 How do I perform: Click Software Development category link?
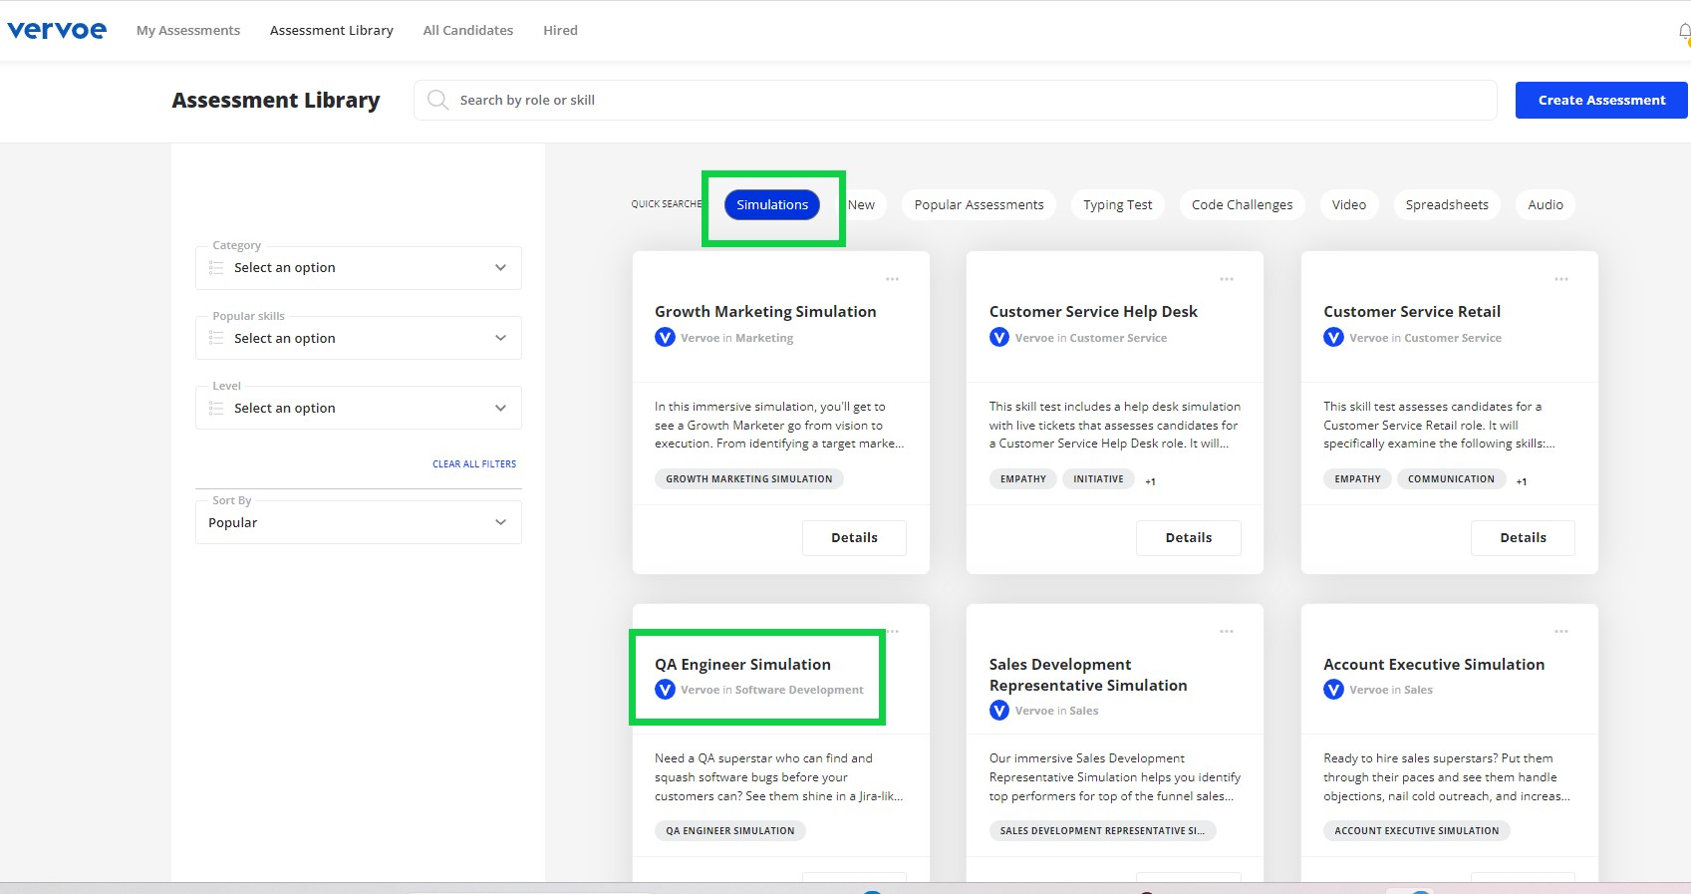tap(799, 690)
